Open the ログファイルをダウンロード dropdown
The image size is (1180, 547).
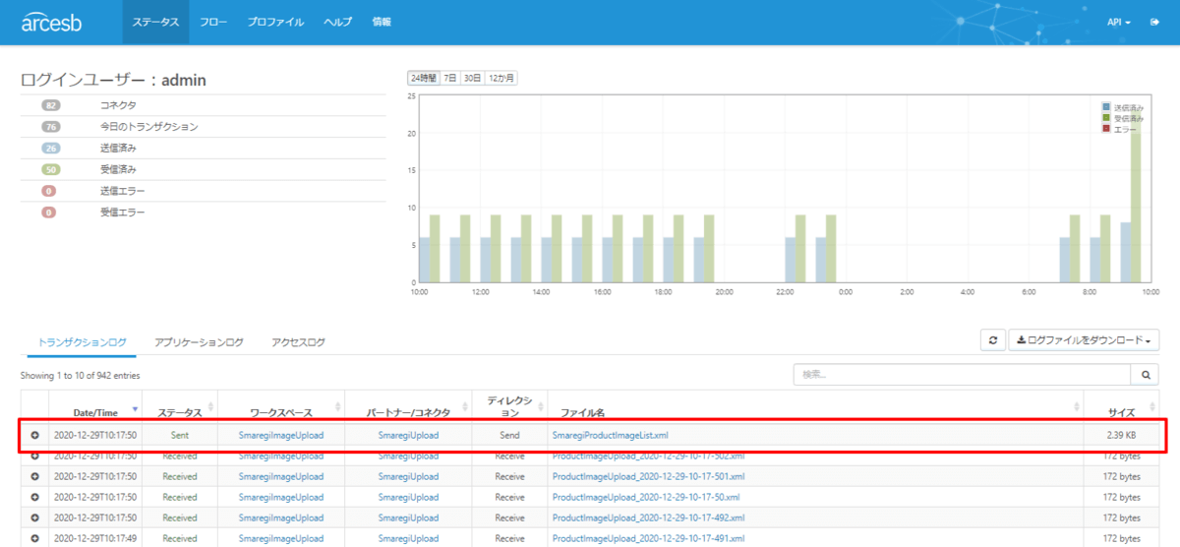(1084, 340)
